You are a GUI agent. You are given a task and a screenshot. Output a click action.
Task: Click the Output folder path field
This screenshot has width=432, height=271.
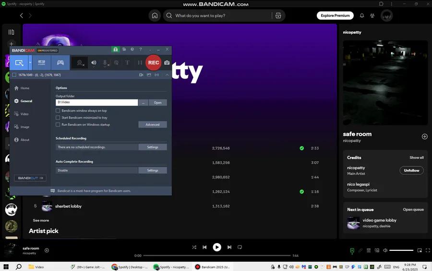tap(96, 102)
